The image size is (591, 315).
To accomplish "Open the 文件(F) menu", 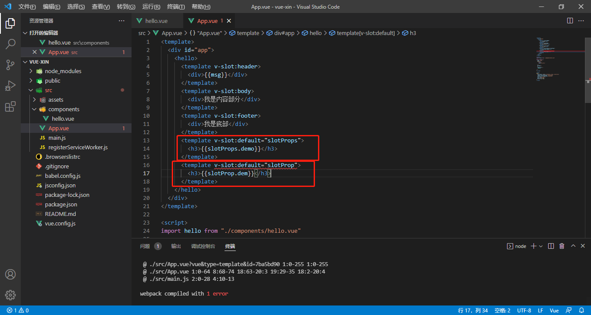I will click(x=27, y=6).
